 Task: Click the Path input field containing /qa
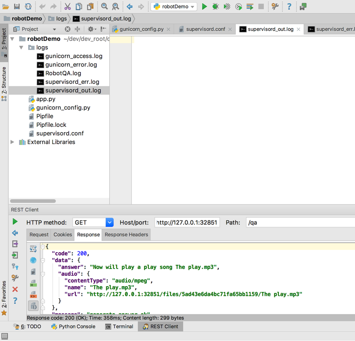[299, 222]
